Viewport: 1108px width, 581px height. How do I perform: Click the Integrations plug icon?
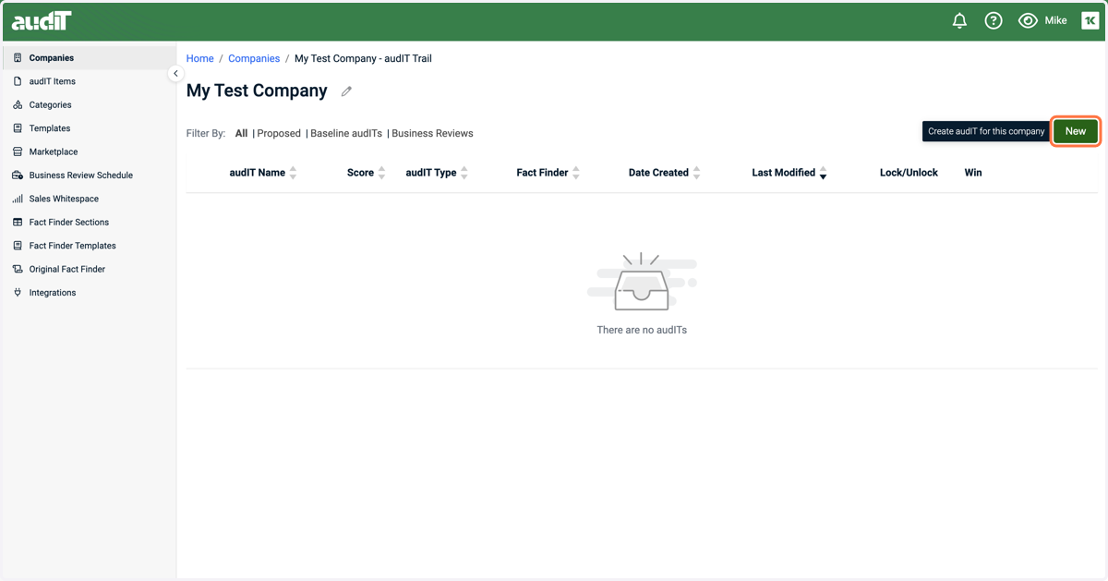pyautogui.click(x=18, y=293)
